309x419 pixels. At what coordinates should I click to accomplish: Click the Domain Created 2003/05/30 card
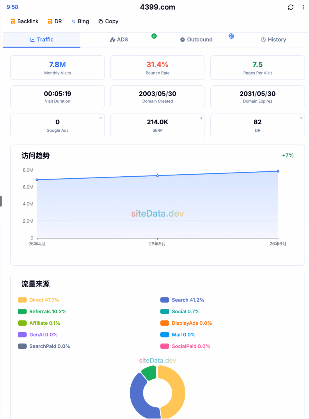[157, 97]
